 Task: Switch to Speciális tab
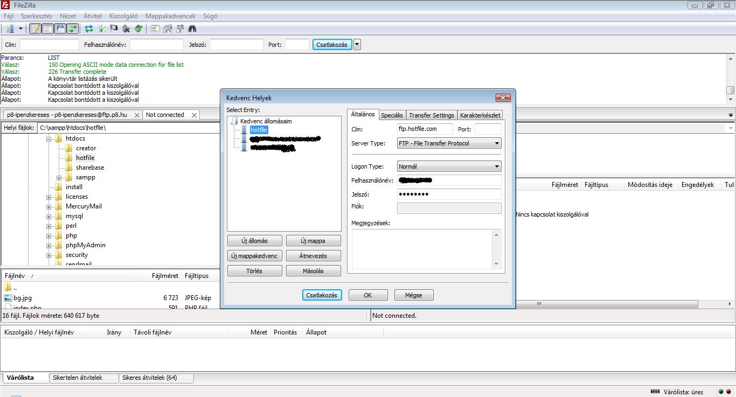pos(392,115)
